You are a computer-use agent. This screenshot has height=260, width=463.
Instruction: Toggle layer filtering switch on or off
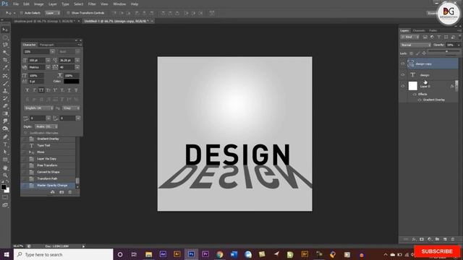pos(459,37)
